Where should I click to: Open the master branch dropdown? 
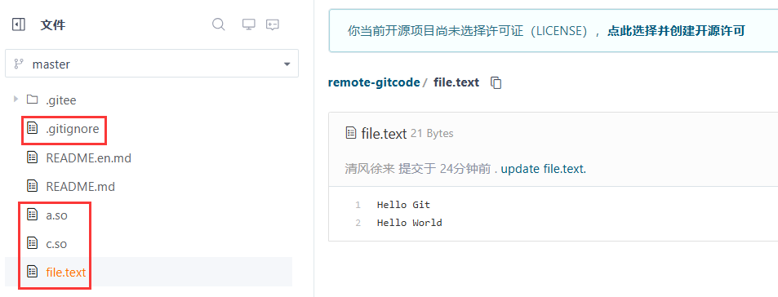click(x=152, y=64)
